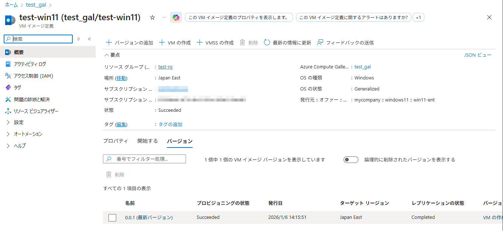Check the box for version 0.0.1
The width and height of the screenshot is (503, 231).
pos(113,218)
